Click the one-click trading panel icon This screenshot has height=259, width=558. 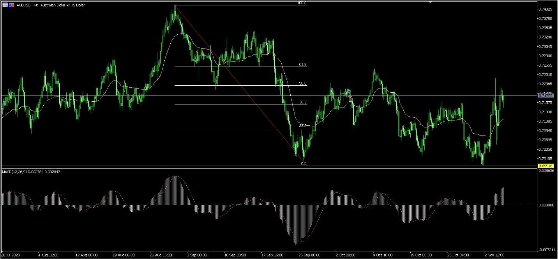click(5, 5)
